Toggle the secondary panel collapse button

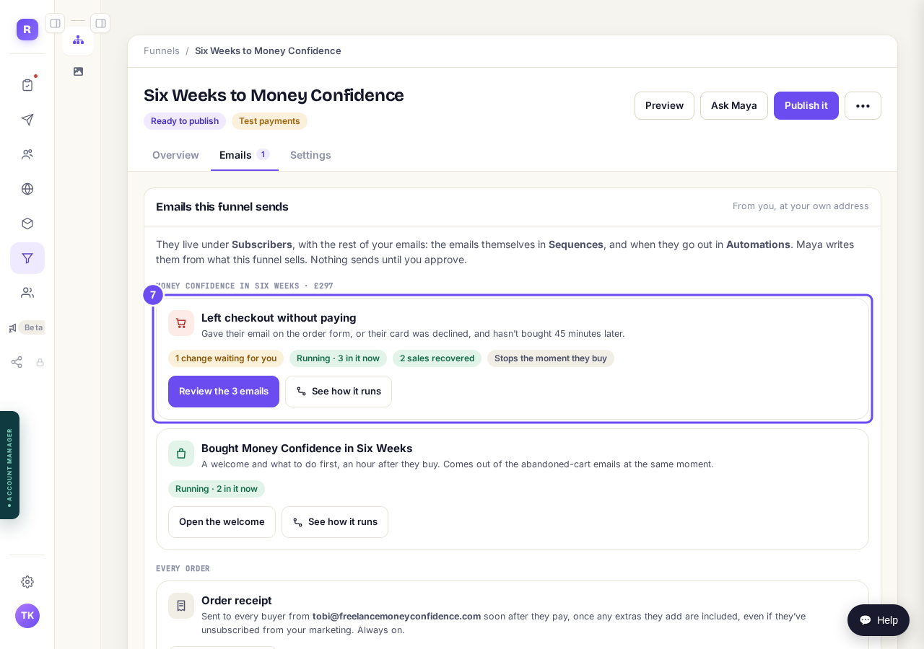click(100, 23)
